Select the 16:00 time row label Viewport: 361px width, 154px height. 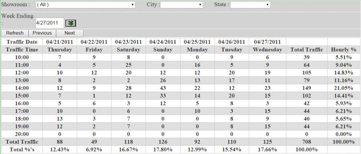coord(22,104)
